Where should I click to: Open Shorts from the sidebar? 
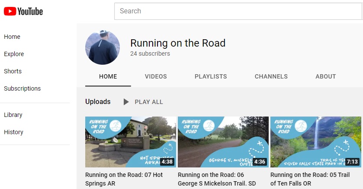click(13, 71)
